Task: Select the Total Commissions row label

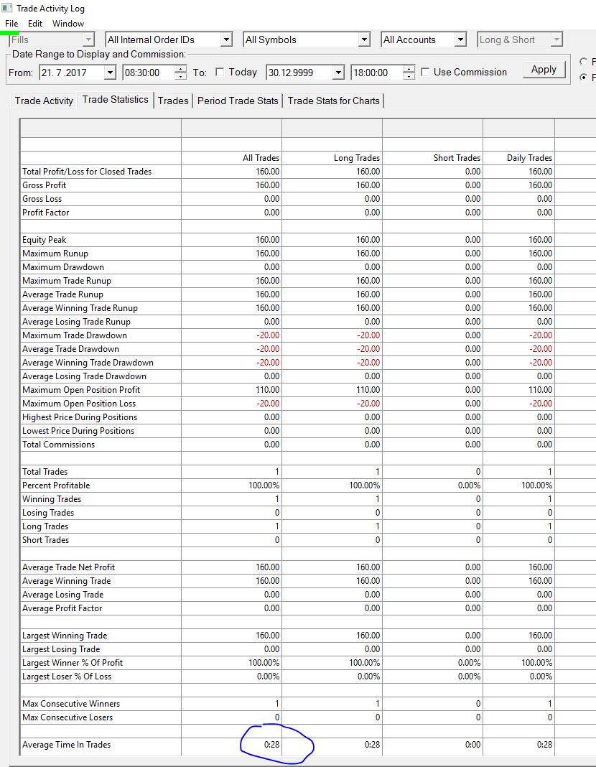Action: click(58, 445)
